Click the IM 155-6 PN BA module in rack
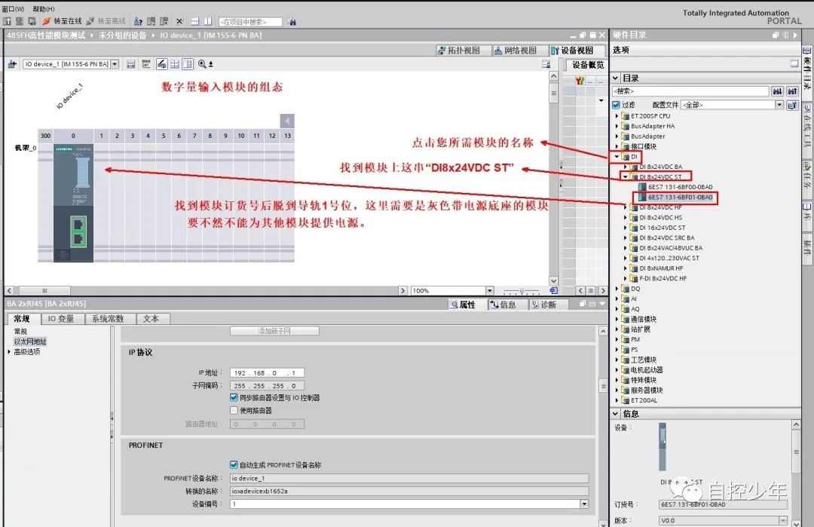Viewport: 814px width, 527px height. 73,203
